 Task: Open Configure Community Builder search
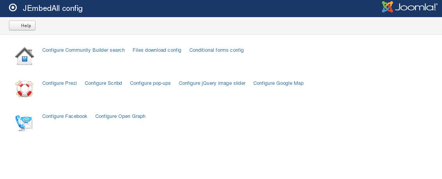coord(83,50)
